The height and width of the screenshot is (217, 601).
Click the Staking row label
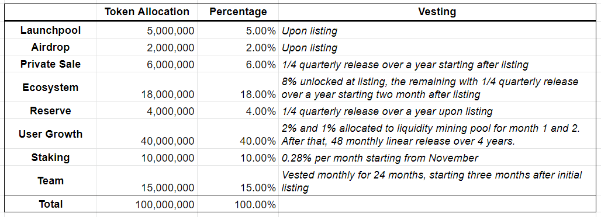(51, 157)
